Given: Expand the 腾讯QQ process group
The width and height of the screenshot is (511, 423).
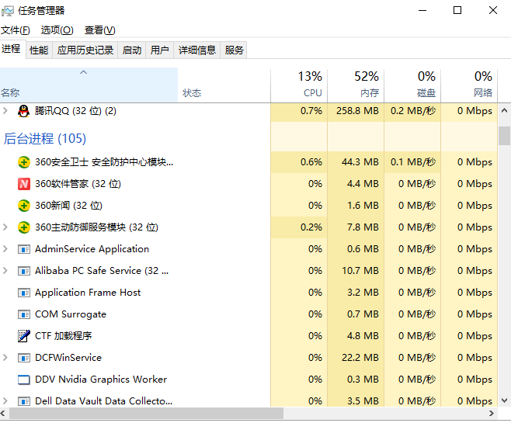Looking at the screenshot, I should (5, 111).
